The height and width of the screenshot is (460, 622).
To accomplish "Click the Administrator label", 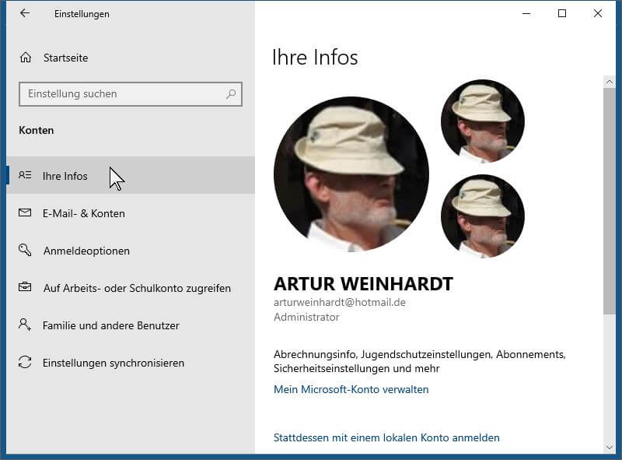I will point(306,317).
